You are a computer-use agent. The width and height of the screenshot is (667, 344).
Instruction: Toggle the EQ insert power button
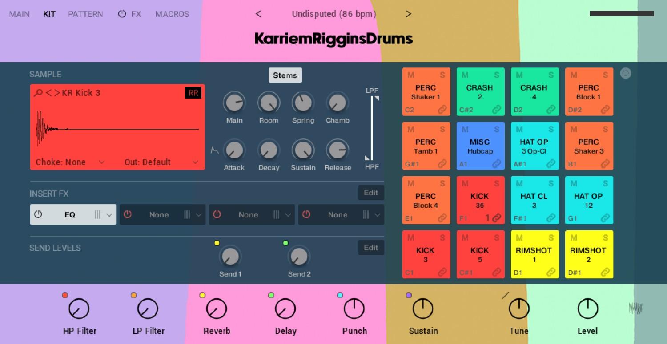38,215
